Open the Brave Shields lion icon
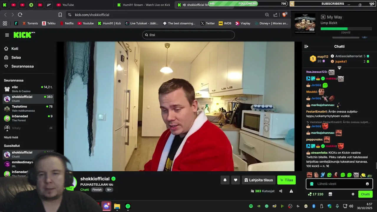 (x=285, y=15)
